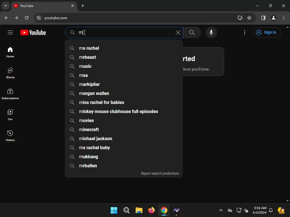
Task: Click the browser forward arrow
Action: click(16, 18)
